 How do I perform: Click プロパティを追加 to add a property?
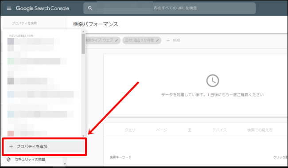pyautogui.click(x=44, y=146)
